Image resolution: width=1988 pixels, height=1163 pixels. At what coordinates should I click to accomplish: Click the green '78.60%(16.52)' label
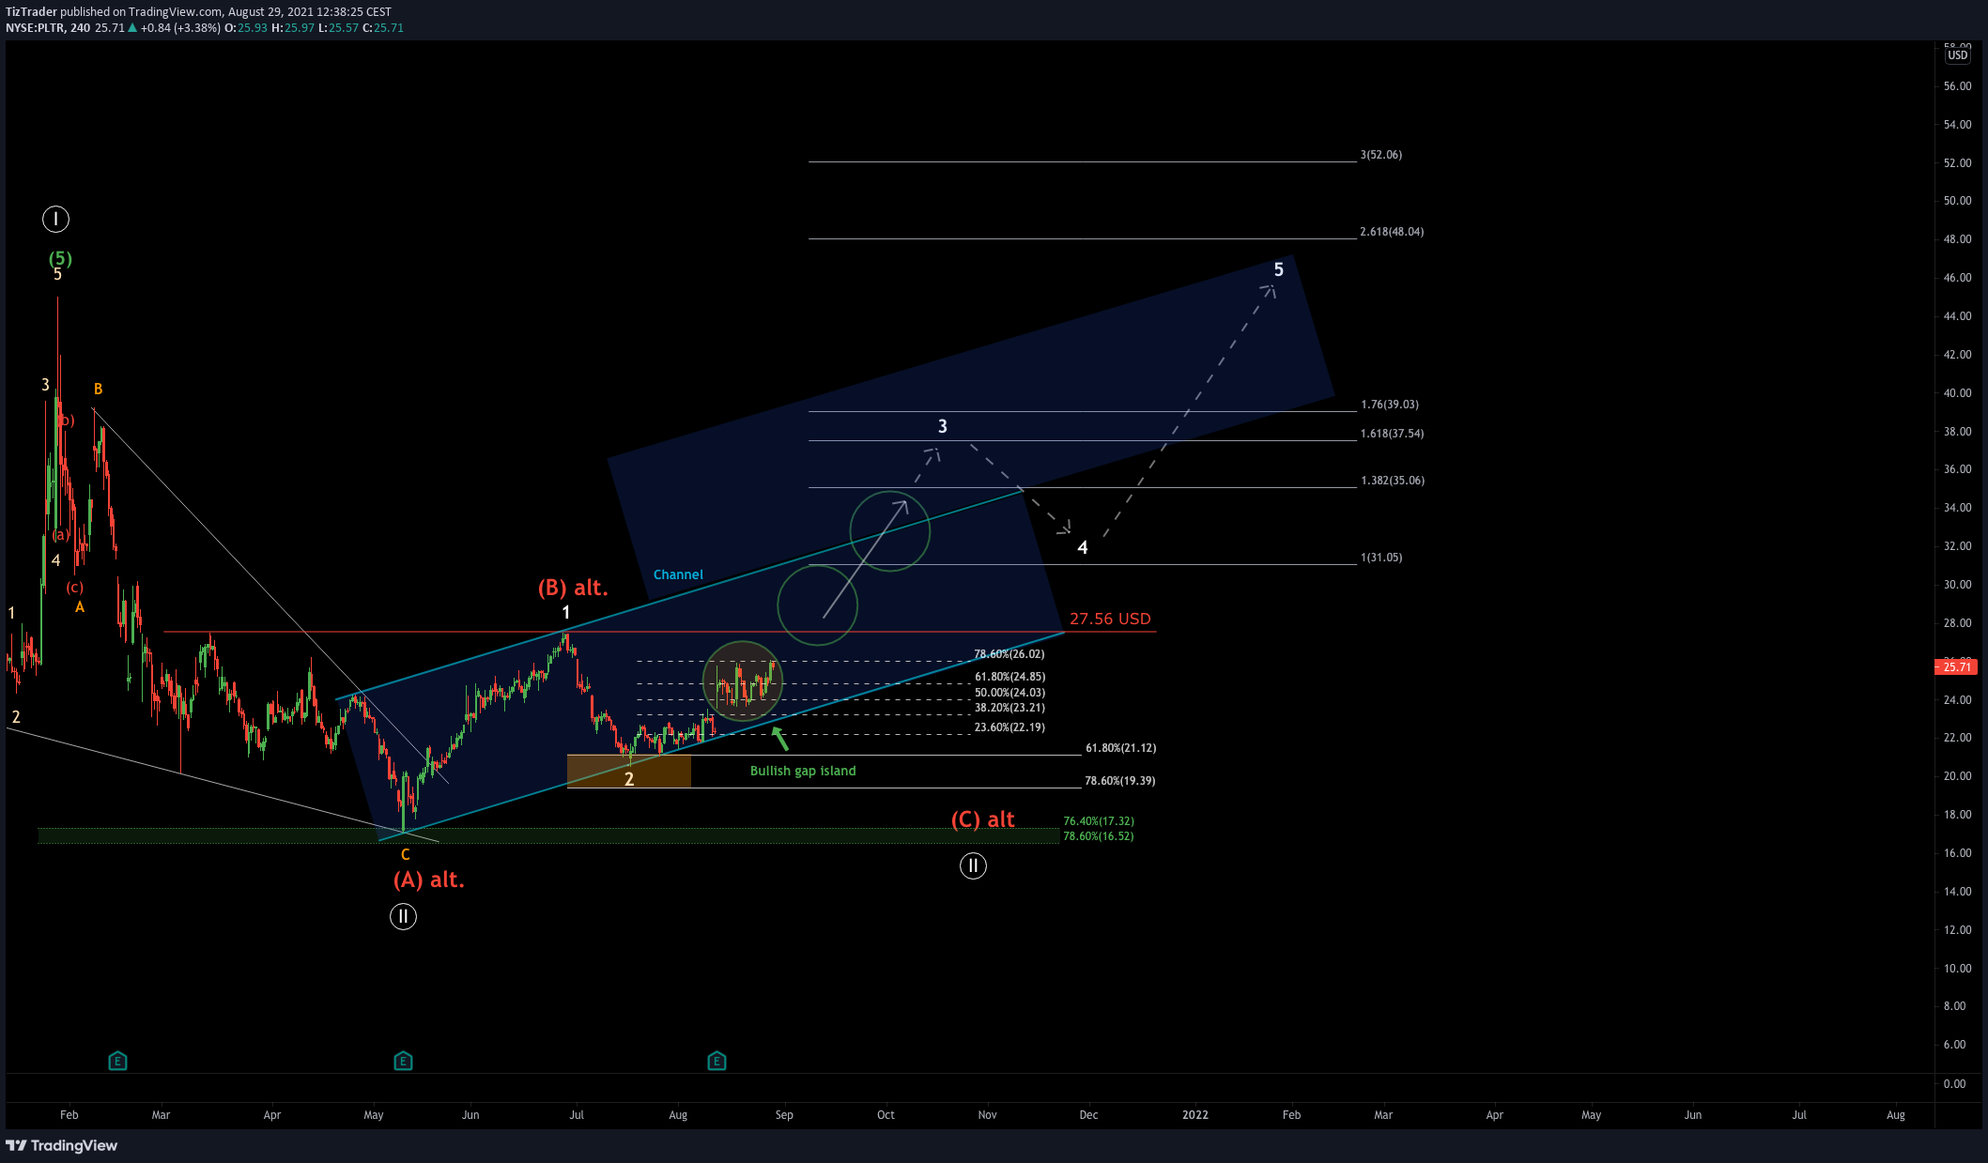pyautogui.click(x=1098, y=836)
